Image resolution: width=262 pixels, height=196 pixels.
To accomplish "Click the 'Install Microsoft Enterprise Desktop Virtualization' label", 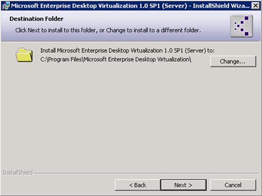I will coord(127,51).
